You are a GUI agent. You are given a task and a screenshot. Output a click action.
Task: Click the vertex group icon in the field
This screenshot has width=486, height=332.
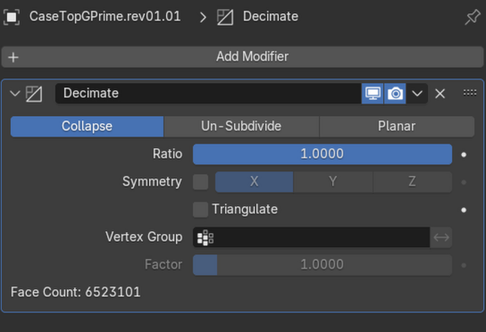point(205,238)
